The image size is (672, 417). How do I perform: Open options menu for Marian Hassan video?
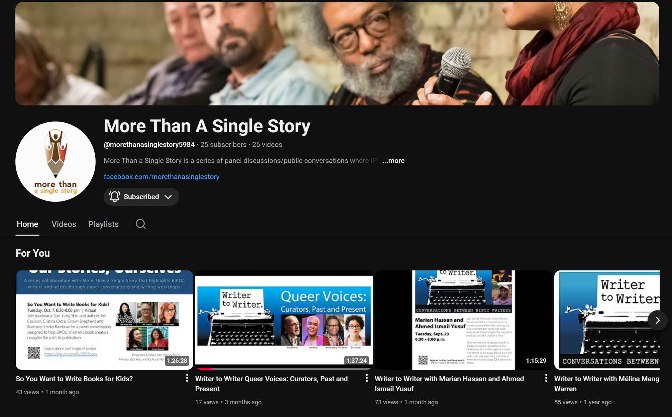coord(546,378)
